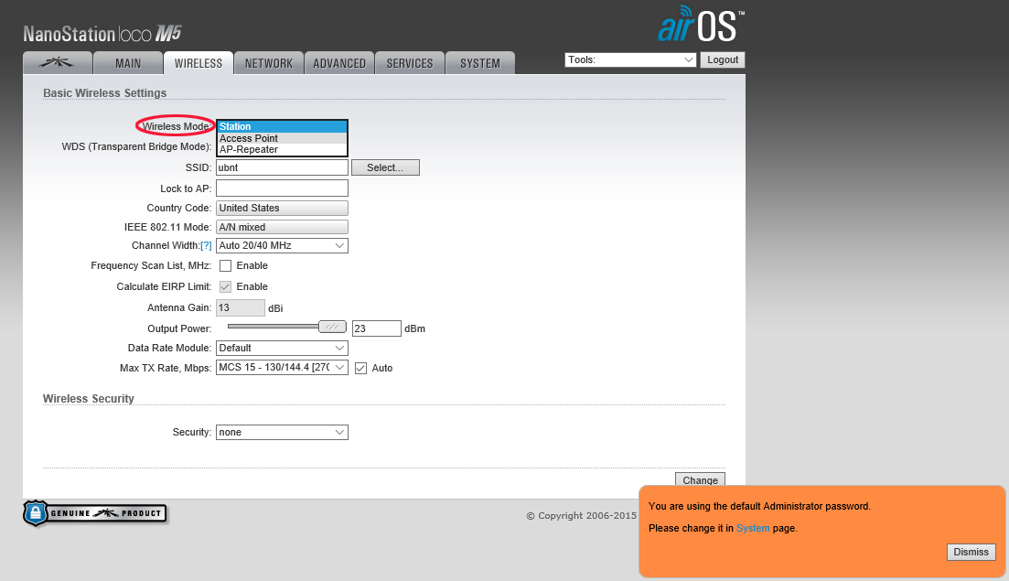Image resolution: width=1009 pixels, height=581 pixels.
Task: Open the ADVANCED tab
Action: pos(339,63)
